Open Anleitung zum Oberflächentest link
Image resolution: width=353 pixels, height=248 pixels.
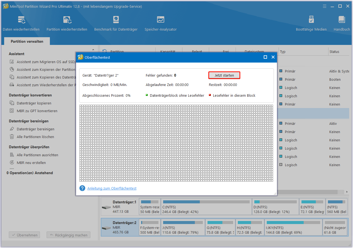pos(112,188)
